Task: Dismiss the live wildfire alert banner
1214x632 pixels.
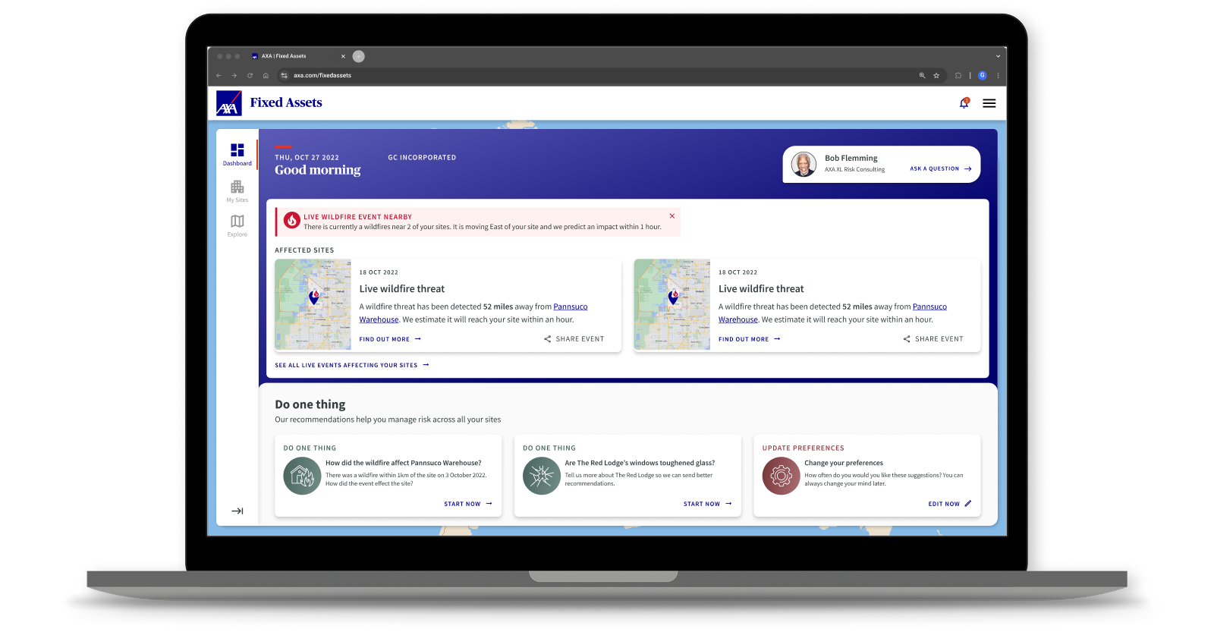Action: pos(671,216)
